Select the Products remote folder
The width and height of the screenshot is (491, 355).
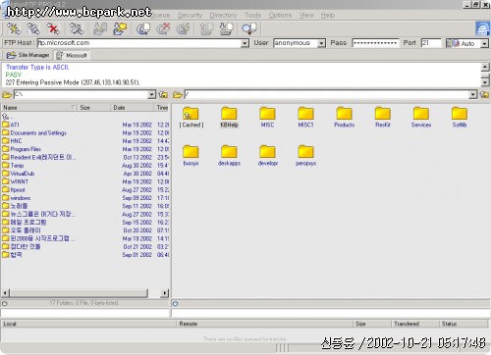tap(344, 117)
